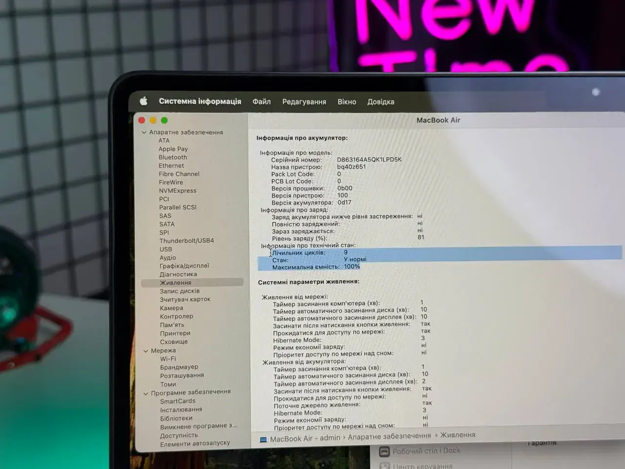Collapse the Апаратне забезпечення section

pyautogui.click(x=144, y=132)
